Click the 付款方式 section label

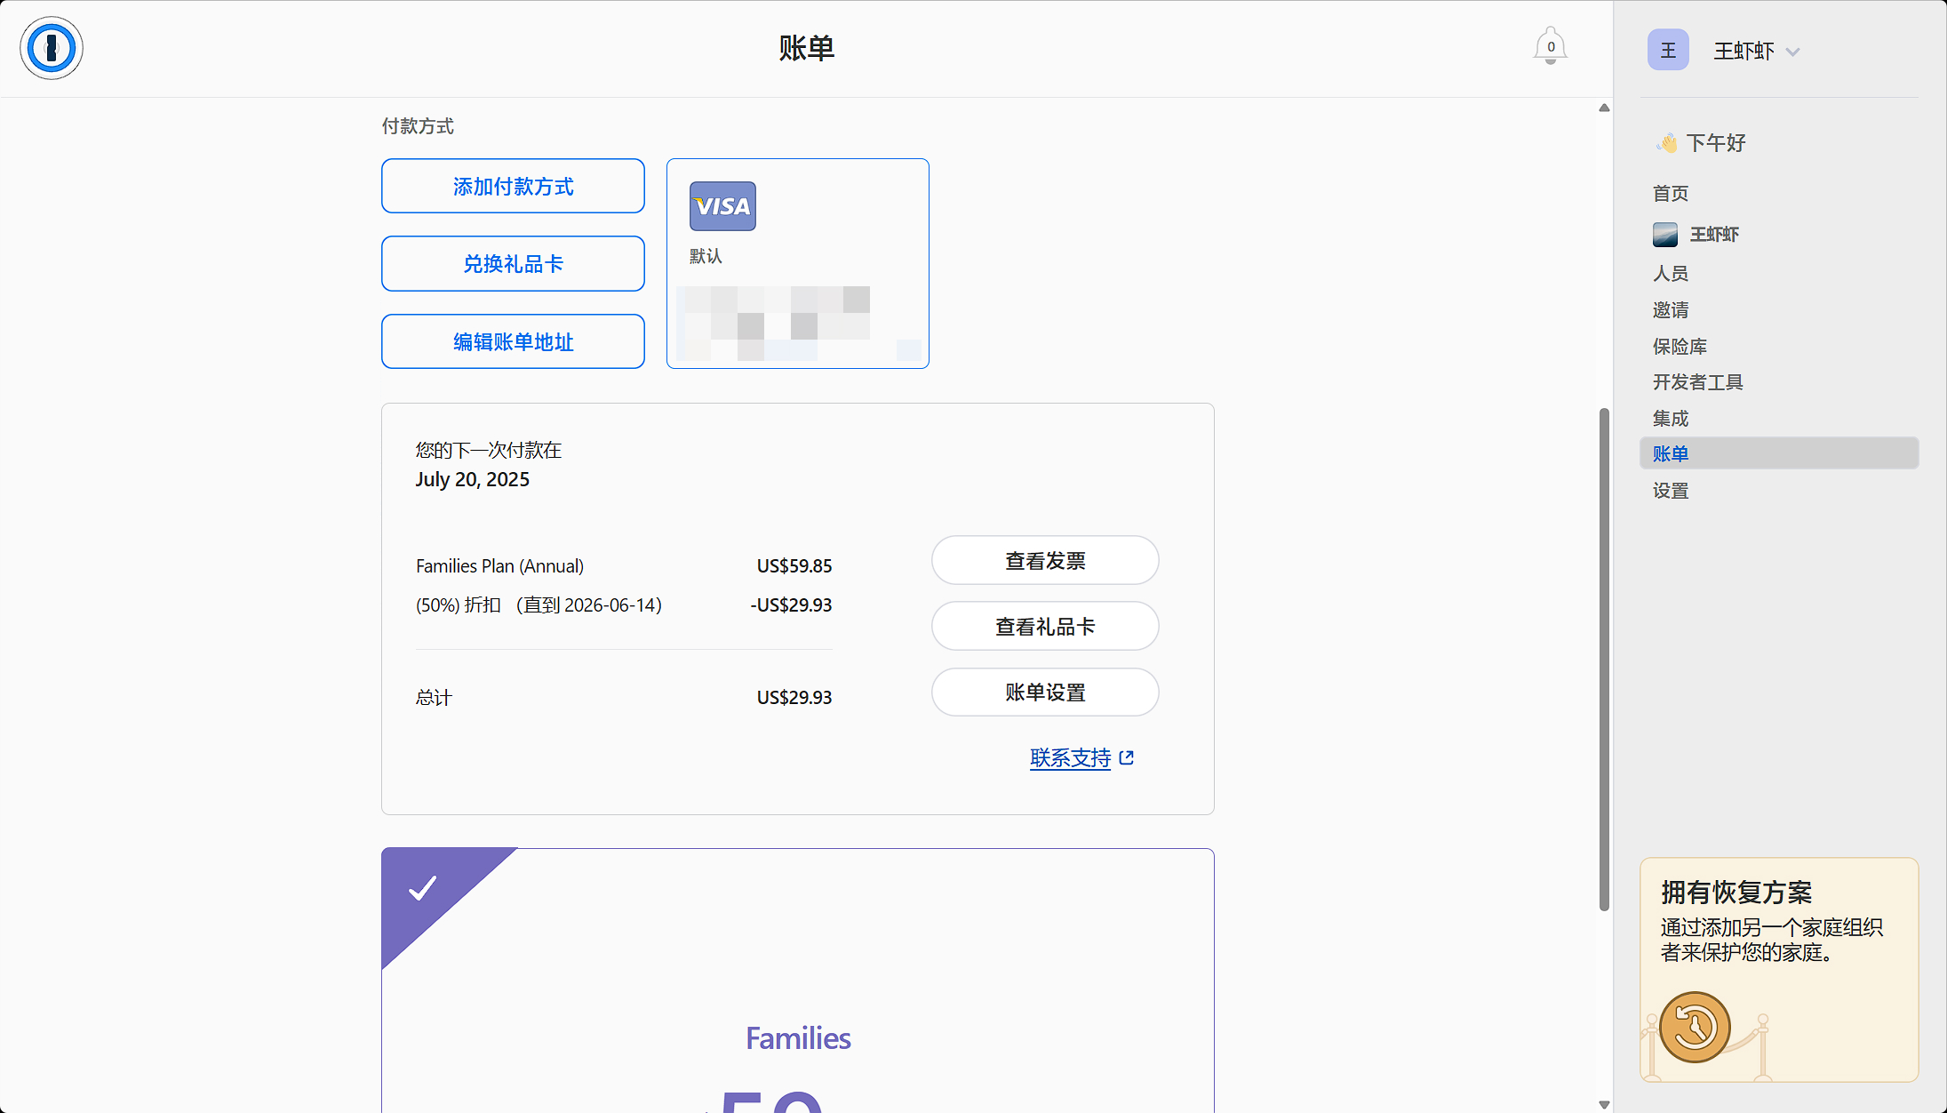pyautogui.click(x=418, y=126)
